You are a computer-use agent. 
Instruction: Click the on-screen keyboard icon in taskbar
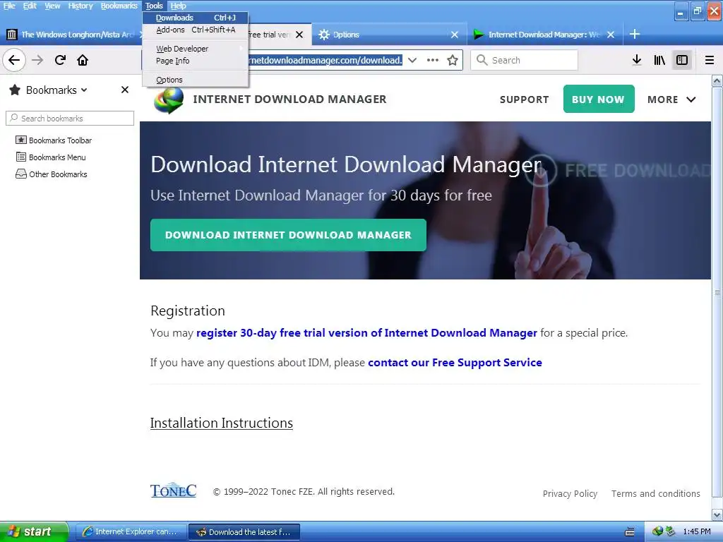(629, 532)
